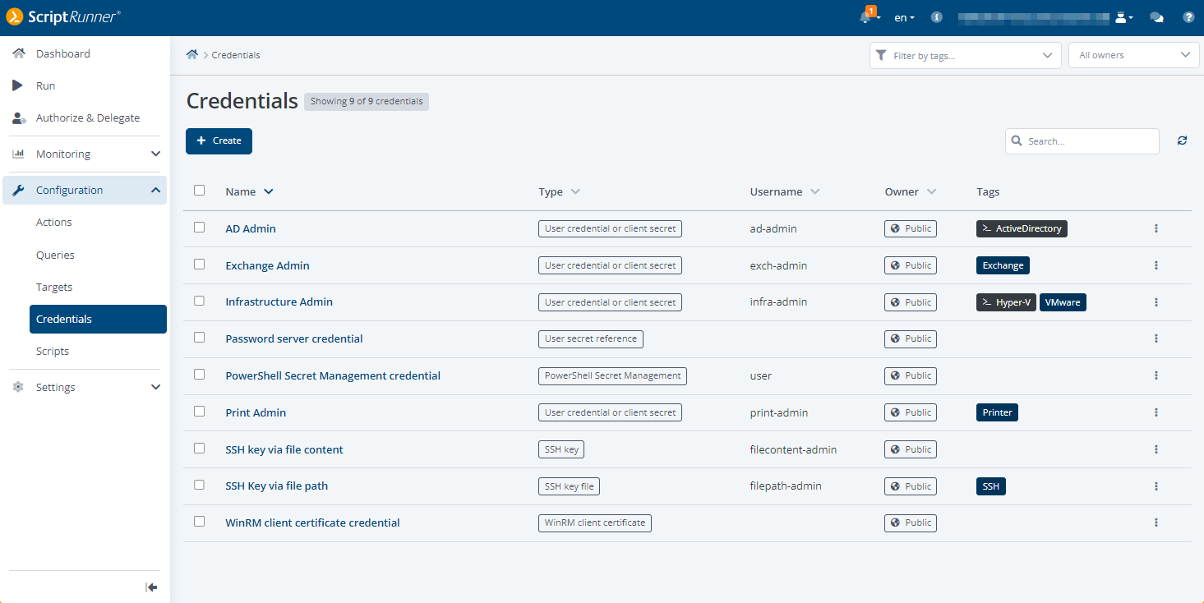The width and height of the screenshot is (1204, 603).
Task: Open the info icon in header
Action: (x=936, y=17)
